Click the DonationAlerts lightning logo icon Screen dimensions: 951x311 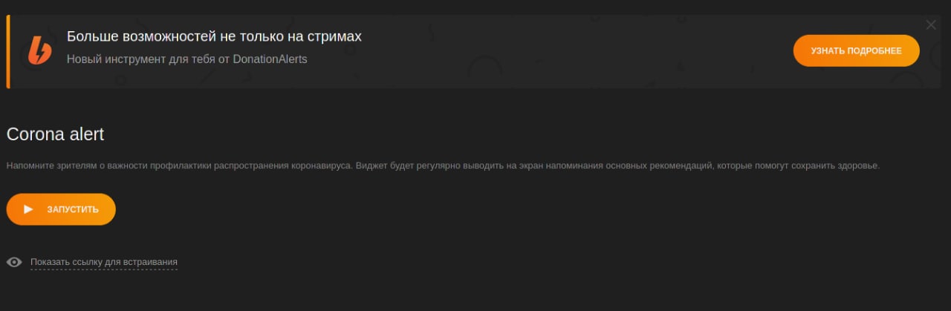pyautogui.click(x=39, y=51)
